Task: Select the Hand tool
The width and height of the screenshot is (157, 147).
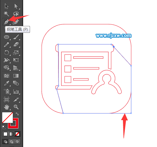Action: click(7, 107)
